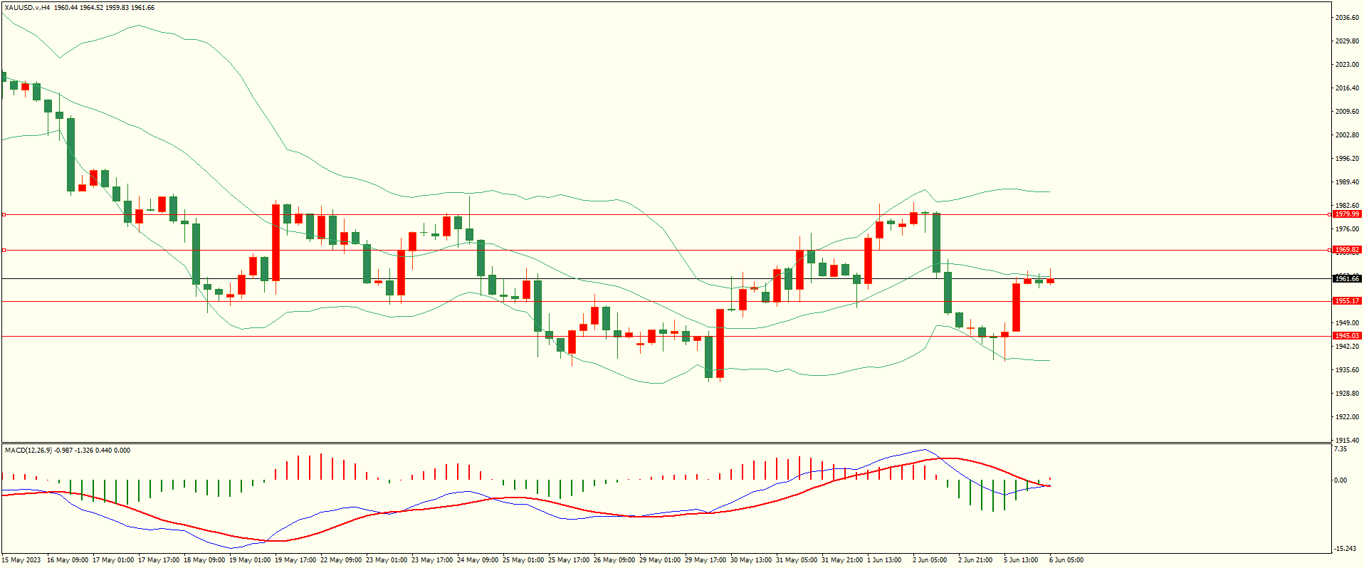
Task: Click the 7.35 MACD scale label
Action: [x=1341, y=449]
